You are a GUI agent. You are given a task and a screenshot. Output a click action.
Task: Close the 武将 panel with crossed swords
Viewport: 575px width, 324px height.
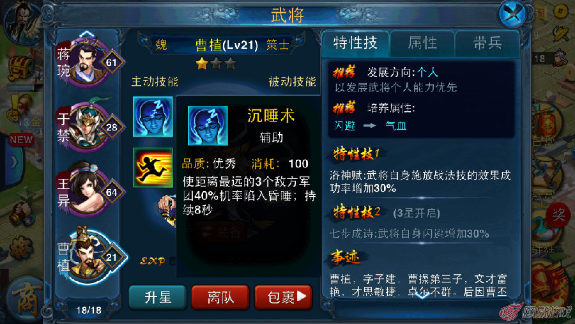click(x=512, y=14)
